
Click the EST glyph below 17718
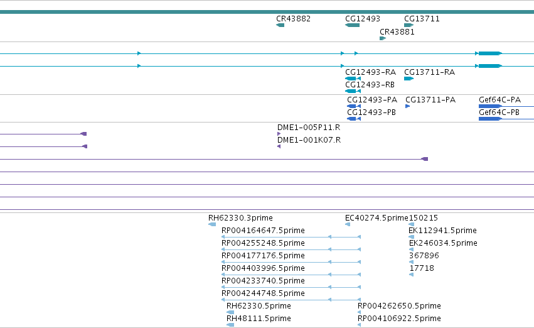tap(411, 275)
